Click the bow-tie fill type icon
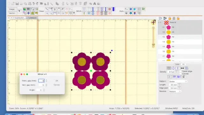Viewport: 204px width, 115px height. click(x=182, y=68)
